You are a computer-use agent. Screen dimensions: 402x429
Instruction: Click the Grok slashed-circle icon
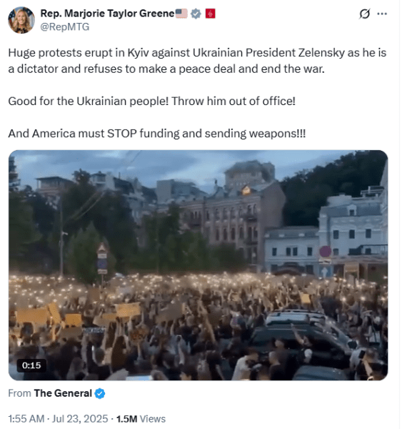tap(365, 14)
